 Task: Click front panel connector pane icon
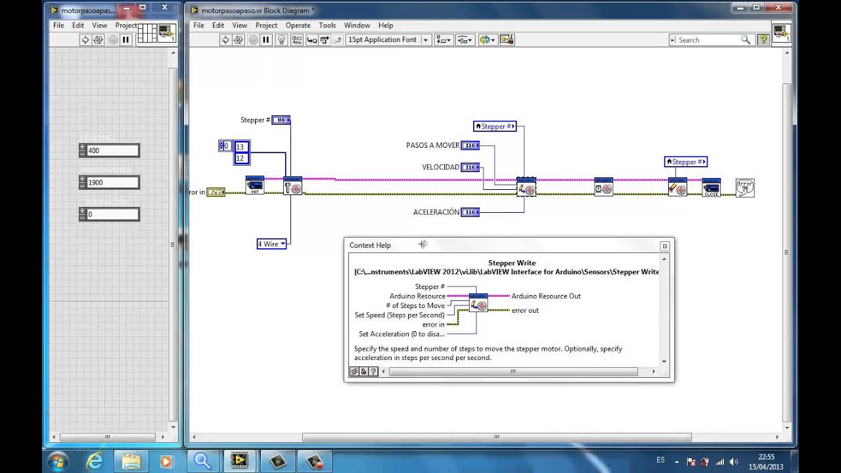pyautogui.click(x=147, y=34)
